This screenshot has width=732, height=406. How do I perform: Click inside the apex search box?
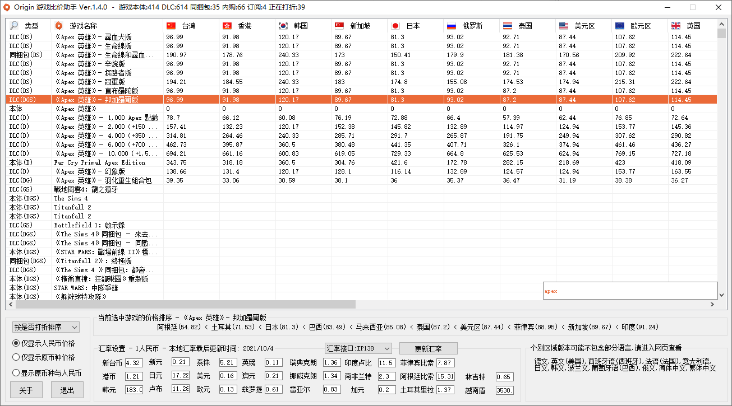point(629,291)
